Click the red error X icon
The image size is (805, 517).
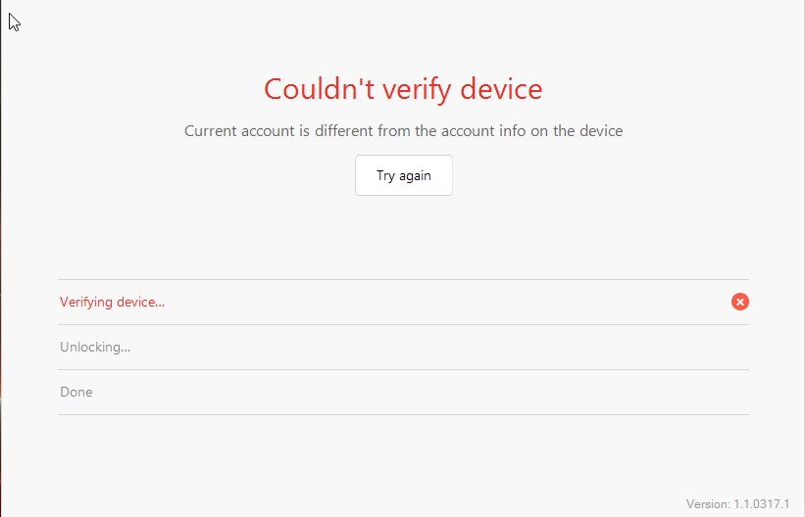tap(740, 302)
